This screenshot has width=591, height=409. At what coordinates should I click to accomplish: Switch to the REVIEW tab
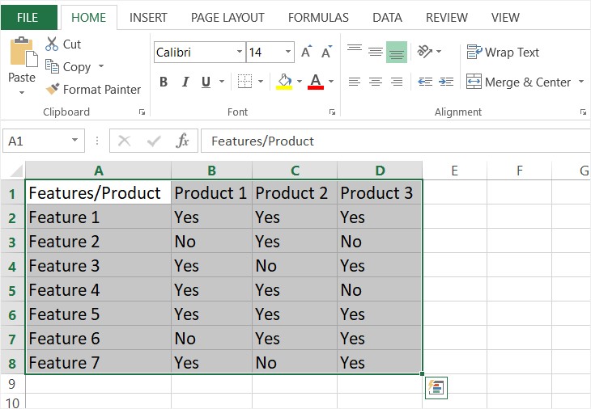pos(447,17)
